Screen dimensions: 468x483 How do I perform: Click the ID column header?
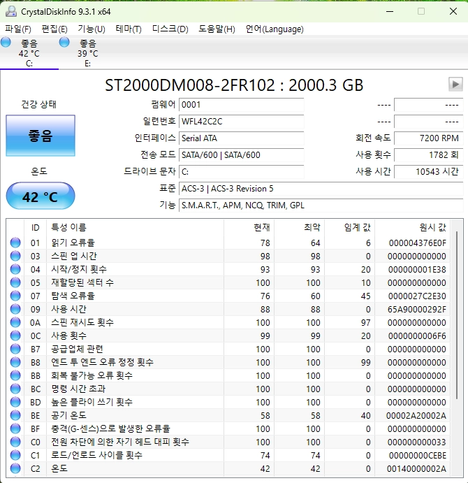tap(36, 227)
